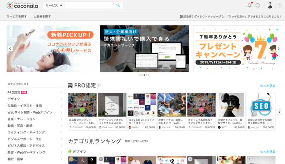285x164 pixels.
Task: Show next PRO認定 services with arrow
Action: pyautogui.click(x=280, y=112)
